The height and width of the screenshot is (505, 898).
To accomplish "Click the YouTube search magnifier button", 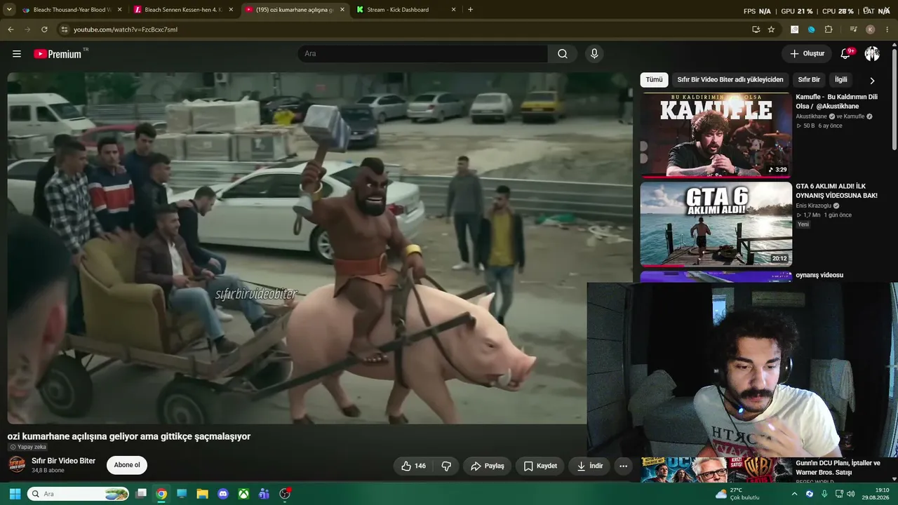I will [563, 54].
